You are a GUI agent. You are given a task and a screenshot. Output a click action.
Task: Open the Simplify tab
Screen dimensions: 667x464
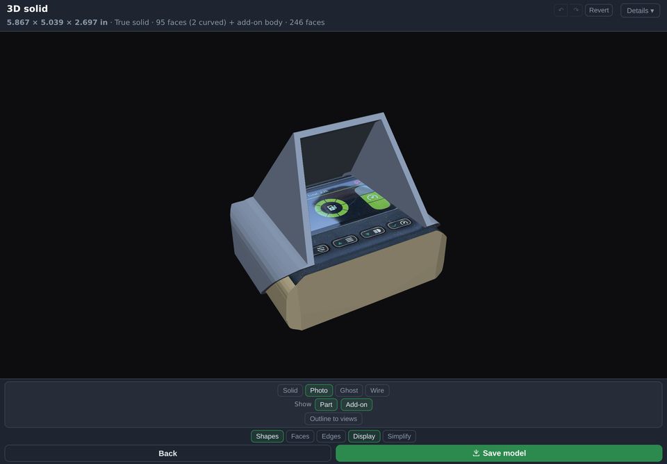pyautogui.click(x=399, y=436)
